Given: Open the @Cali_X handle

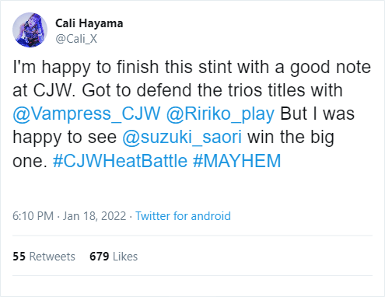Looking at the screenshot, I should pyautogui.click(x=76, y=39).
